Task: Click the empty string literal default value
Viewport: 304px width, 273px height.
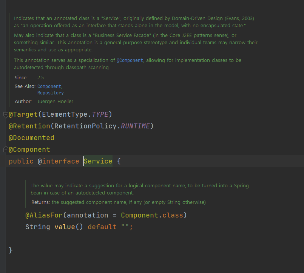Action: click(x=125, y=227)
